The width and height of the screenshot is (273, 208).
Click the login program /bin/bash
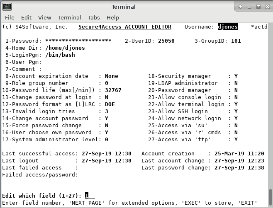pyautogui.click(x=60, y=55)
